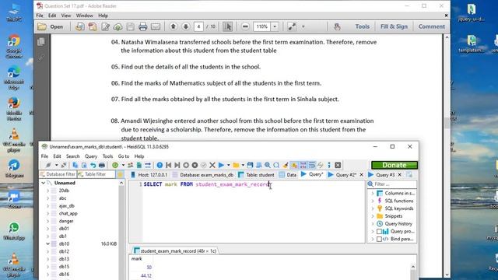The image size is (498, 280).
Task: Open dropdown next to run query arrow
Action: pos(228,165)
